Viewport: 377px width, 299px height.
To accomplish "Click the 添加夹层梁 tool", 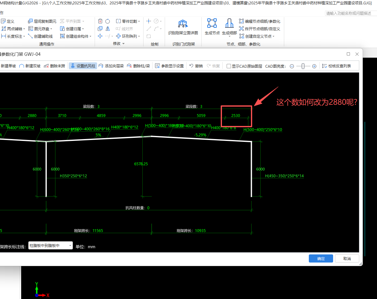I will [111, 66].
